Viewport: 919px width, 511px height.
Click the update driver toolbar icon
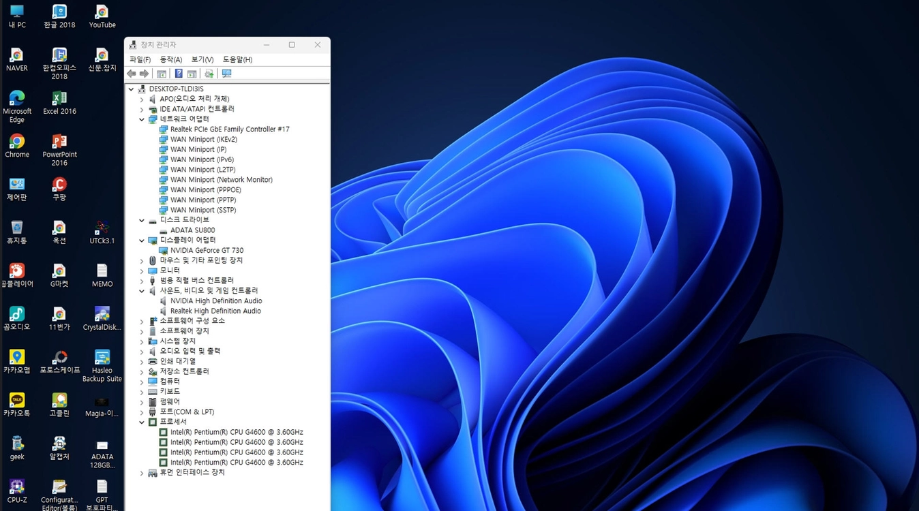pyautogui.click(x=209, y=74)
